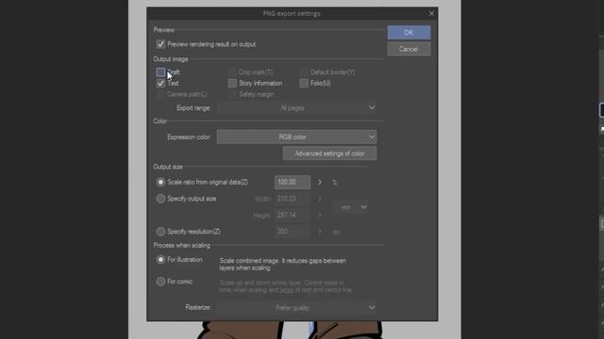604x339 pixels.
Task: Uncheck the Text output option
Action: pos(160,84)
